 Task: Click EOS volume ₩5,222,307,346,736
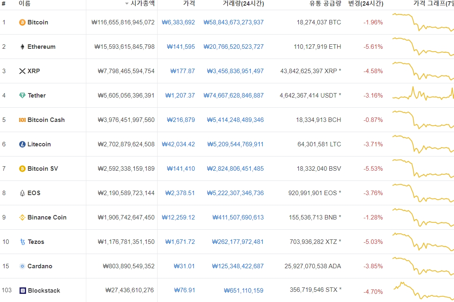coord(235,193)
